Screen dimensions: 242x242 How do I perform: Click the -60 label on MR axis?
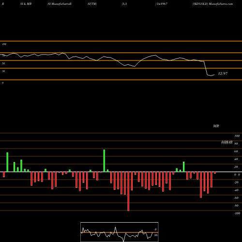click(x=236, y=198)
